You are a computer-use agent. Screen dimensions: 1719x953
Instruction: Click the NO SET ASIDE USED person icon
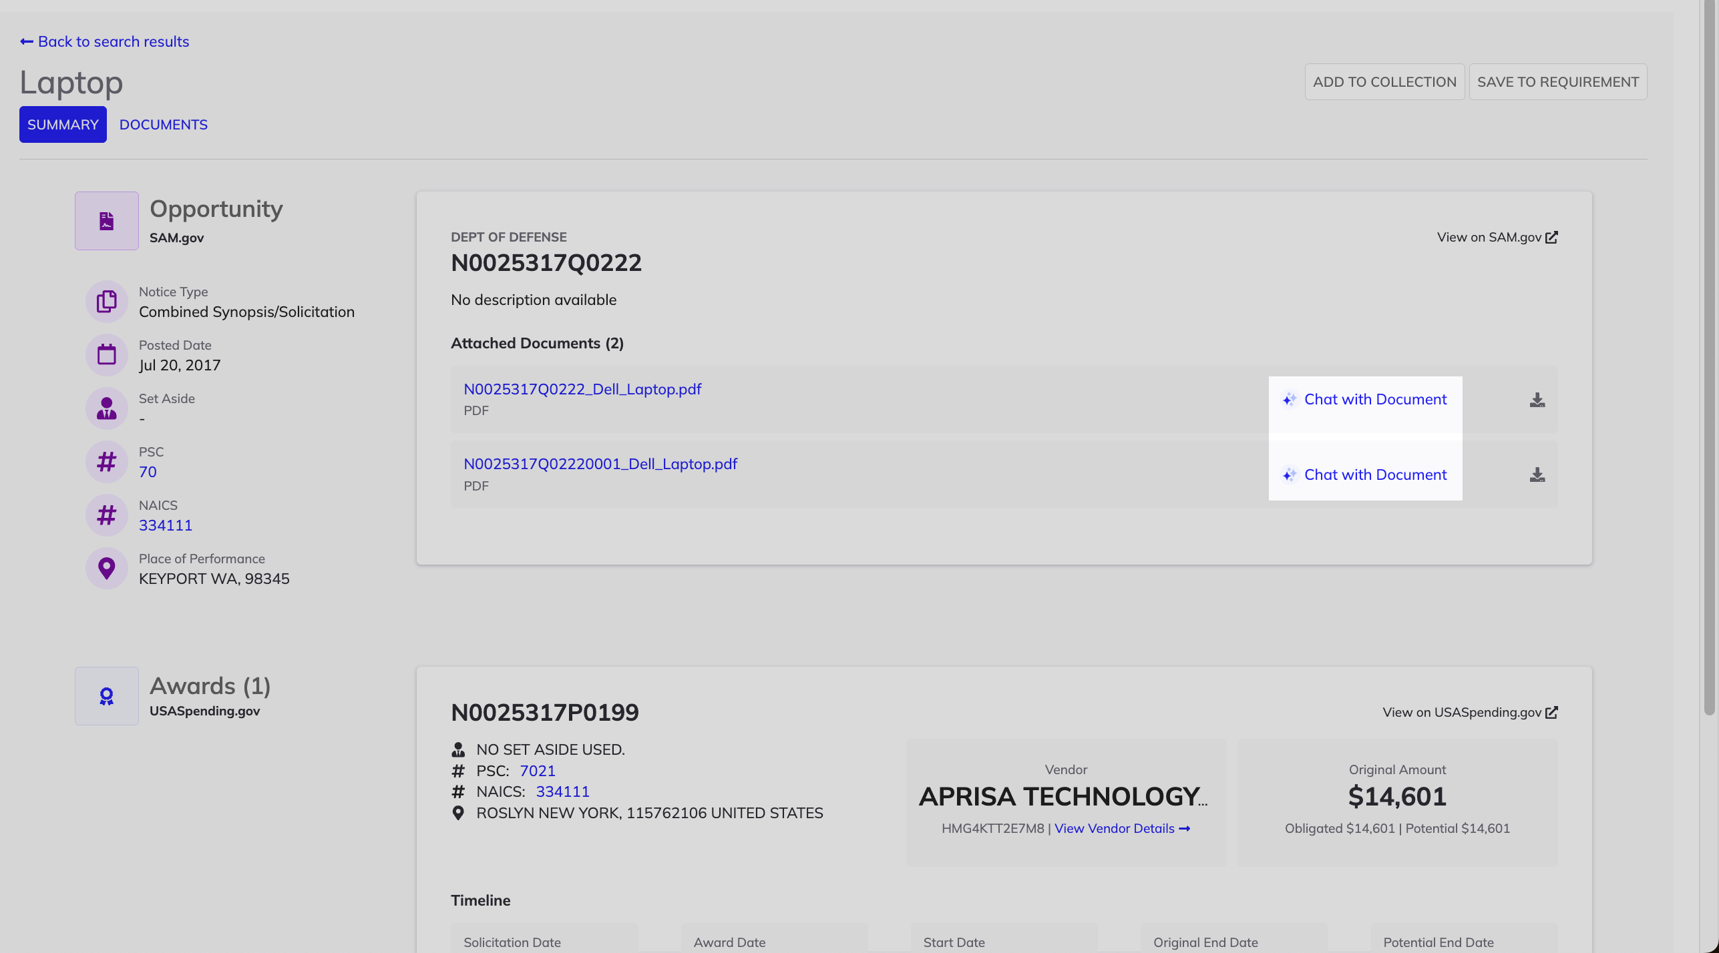(458, 749)
